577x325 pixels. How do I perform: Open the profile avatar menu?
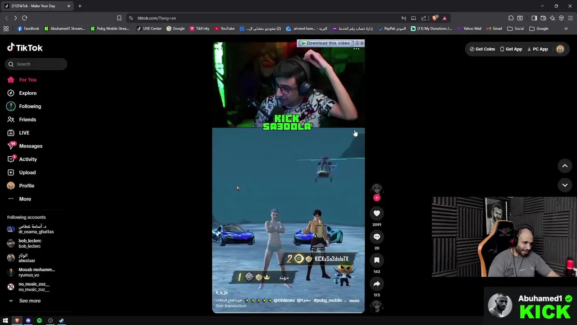560,49
